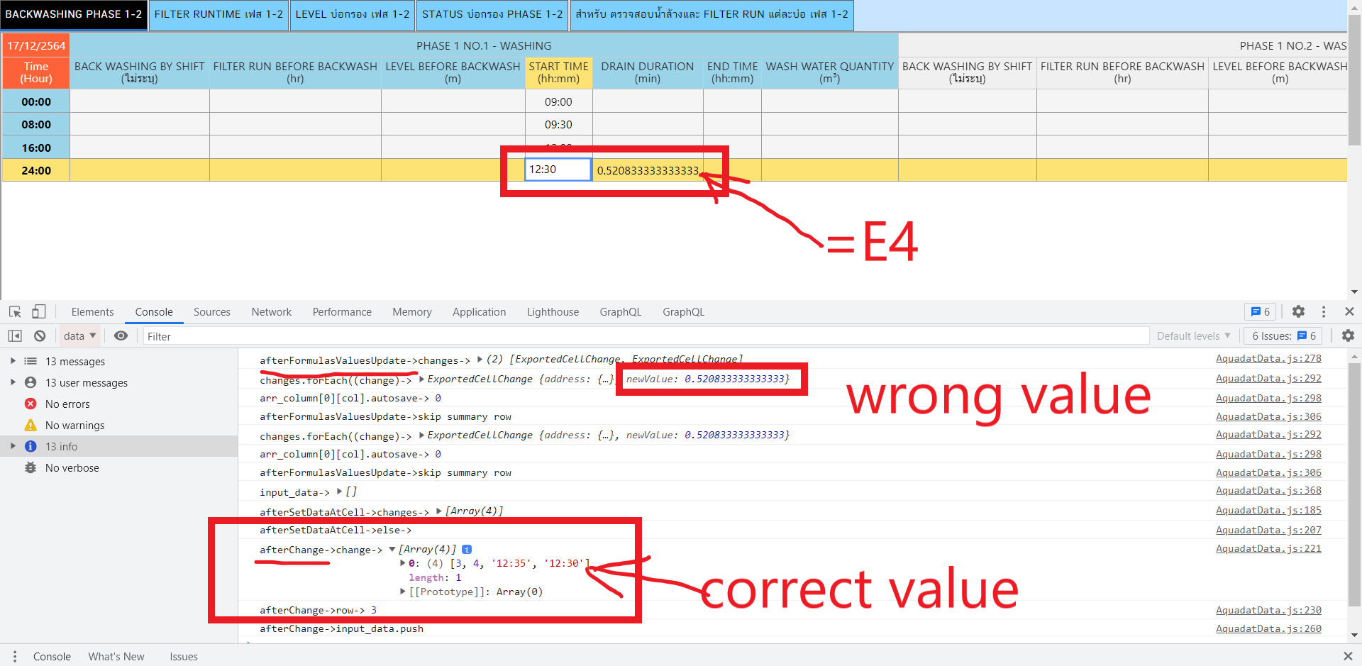Viewport: 1362px width, 666px height.
Task: Click the 6 Issues button
Action: click(1283, 336)
